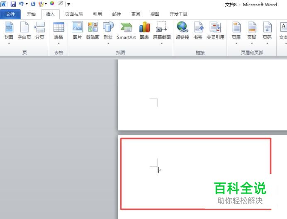Expand the 封面 cover page dropdown arrow
This screenshot has width=287, height=219.
9,43
